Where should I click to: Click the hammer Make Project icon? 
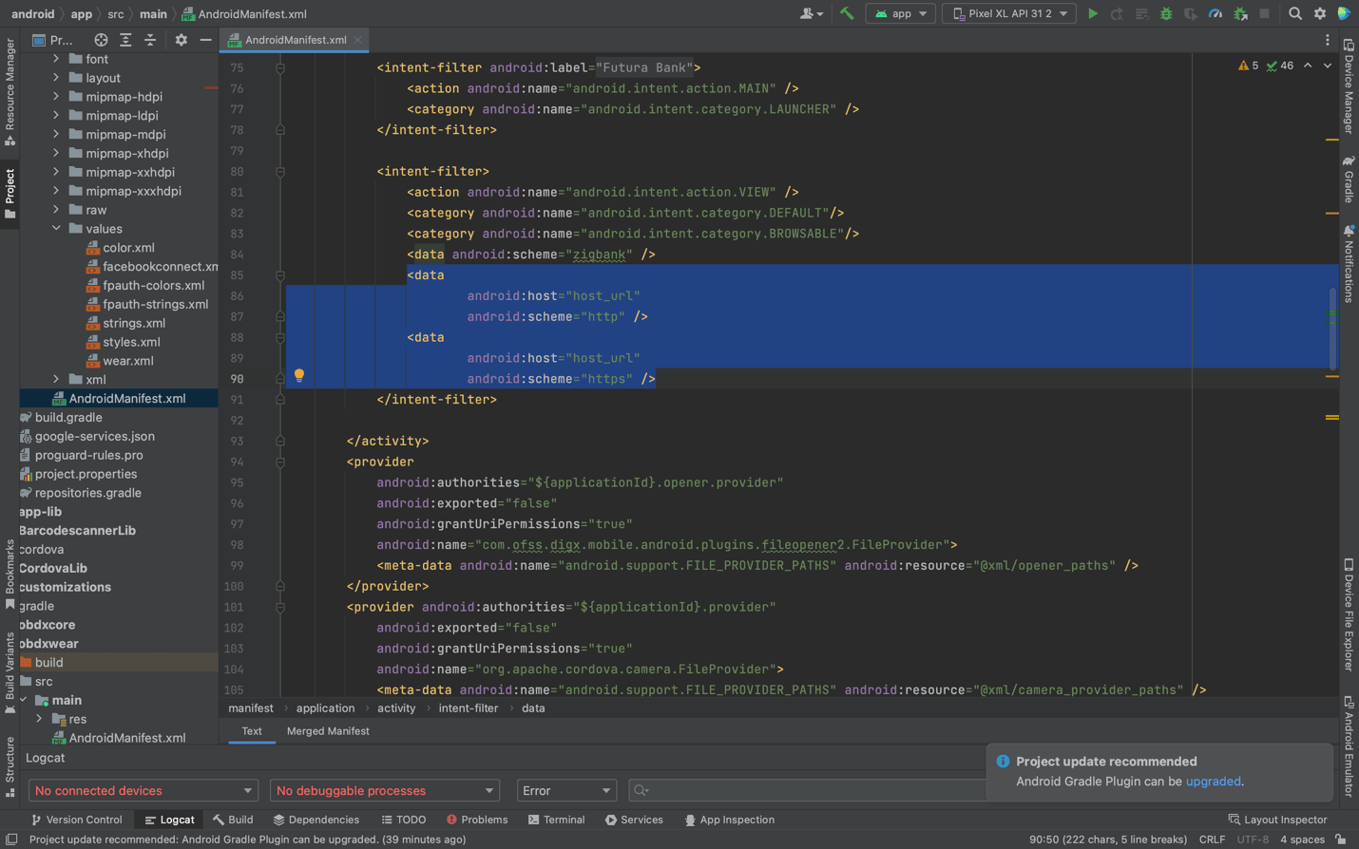point(847,13)
